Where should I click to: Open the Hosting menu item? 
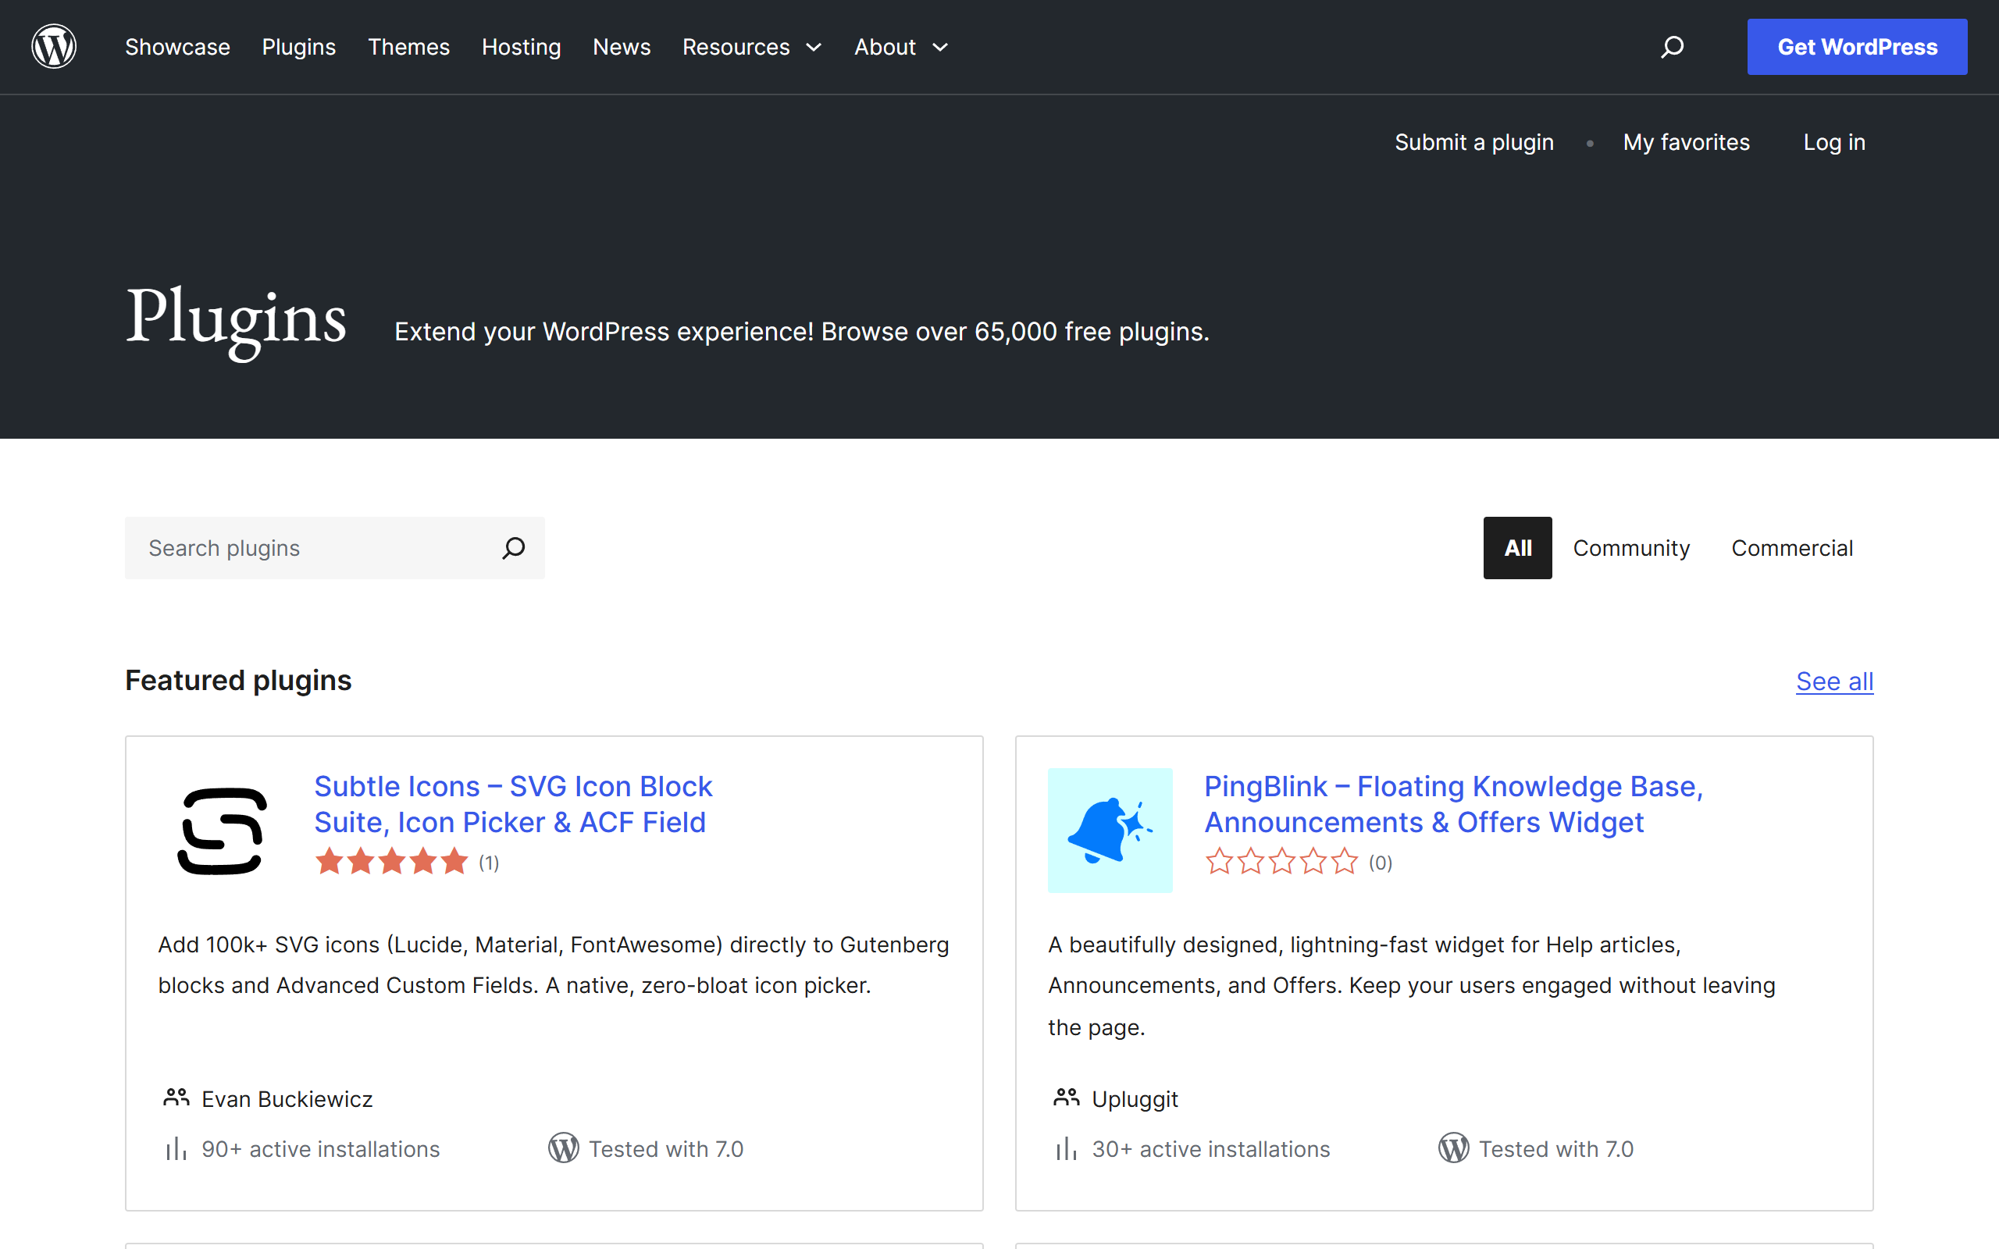click(522, 47)
